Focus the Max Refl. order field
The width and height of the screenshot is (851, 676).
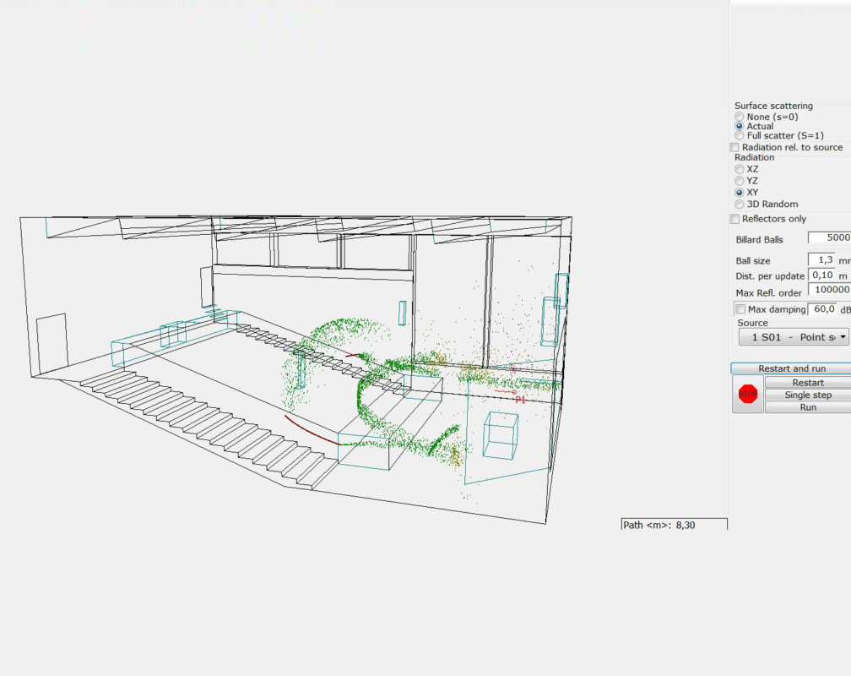click(x=829, y=290)
